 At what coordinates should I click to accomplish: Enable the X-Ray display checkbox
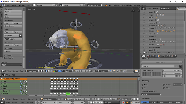(x=164, y=88)
